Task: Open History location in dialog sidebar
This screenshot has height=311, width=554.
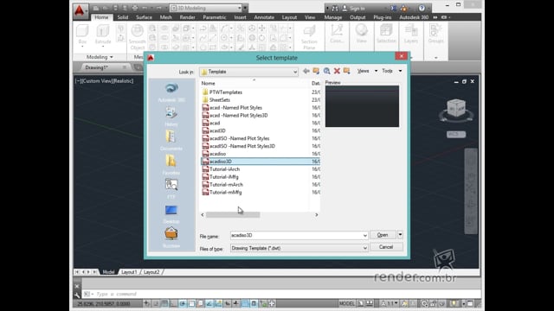Action: (x=171, y=117)
